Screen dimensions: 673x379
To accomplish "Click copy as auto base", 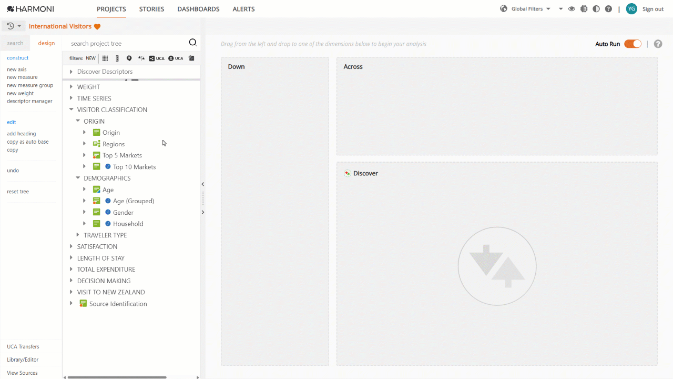I will 28,142.
